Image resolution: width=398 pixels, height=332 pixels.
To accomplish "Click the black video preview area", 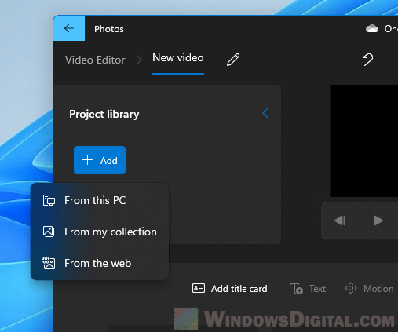I will (364, 140).
